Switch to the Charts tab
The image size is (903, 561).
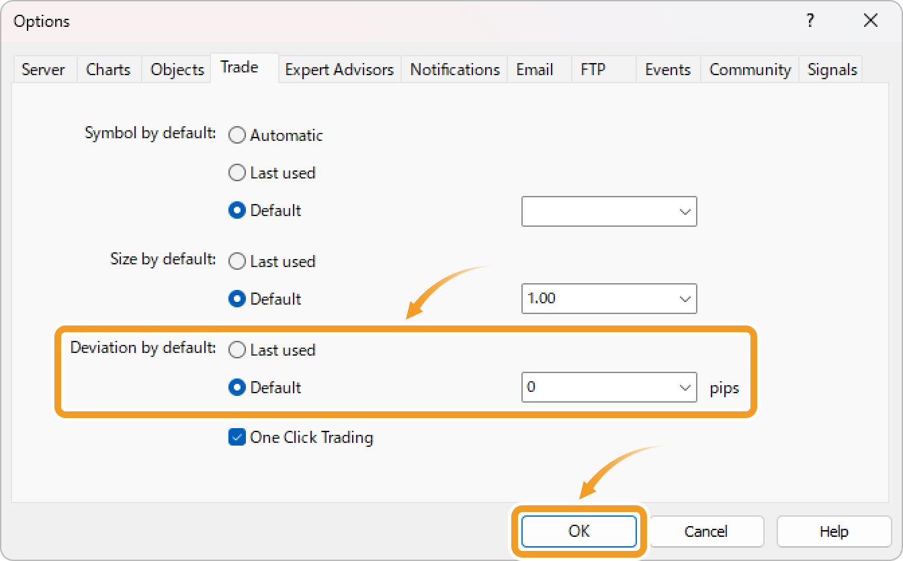point(108,70)
